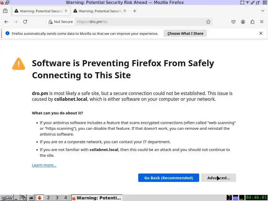Open the Extensions puzzle icon
This screenshot has height=201, width=268.
252,22
